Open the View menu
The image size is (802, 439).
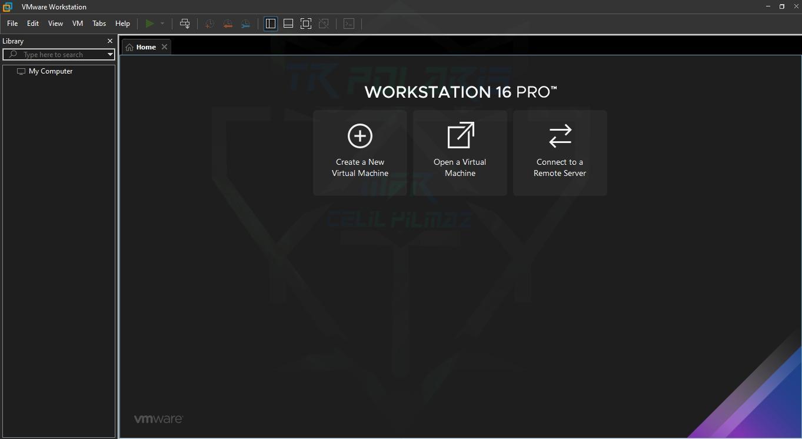pyautogui.click(x=55, y=24)
